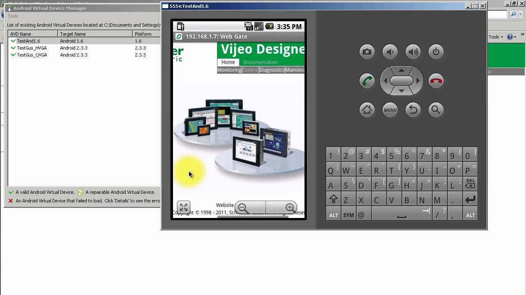The image size is (526, 295).
Task: Click the Enter return-arrow key
Action: (x=470, y=199)
